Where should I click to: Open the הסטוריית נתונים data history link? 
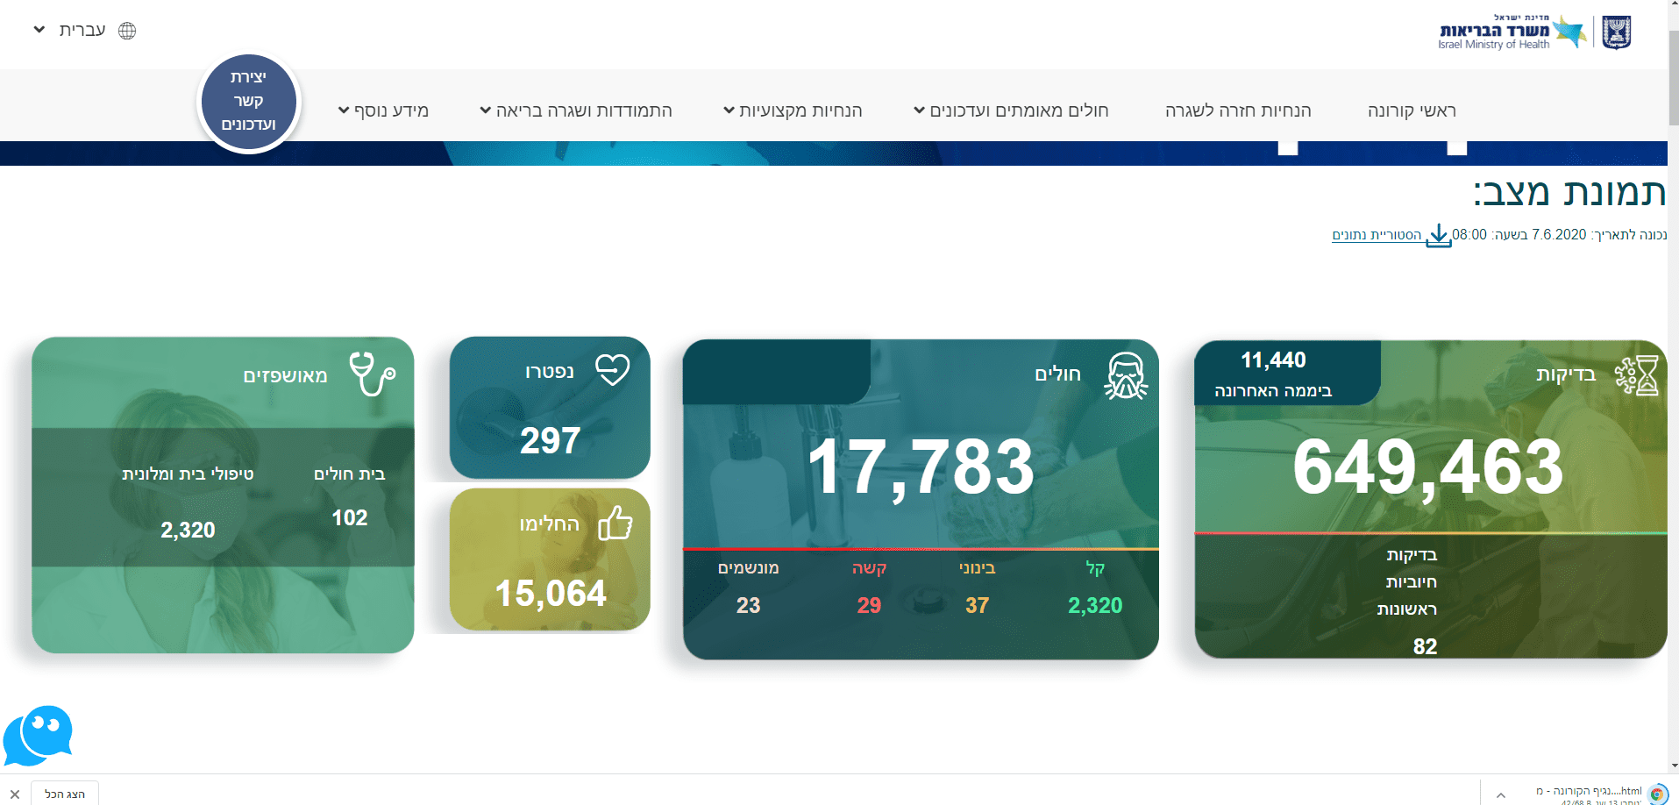[x=1377, y=235]
